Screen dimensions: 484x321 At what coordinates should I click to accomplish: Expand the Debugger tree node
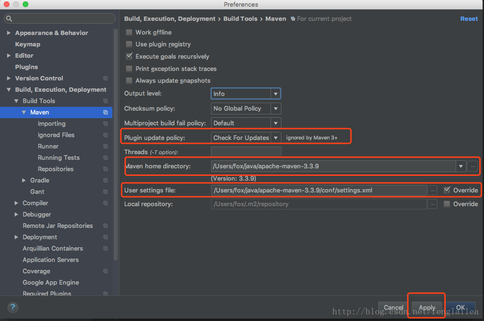pyautogui.click(x=17, y=215)
